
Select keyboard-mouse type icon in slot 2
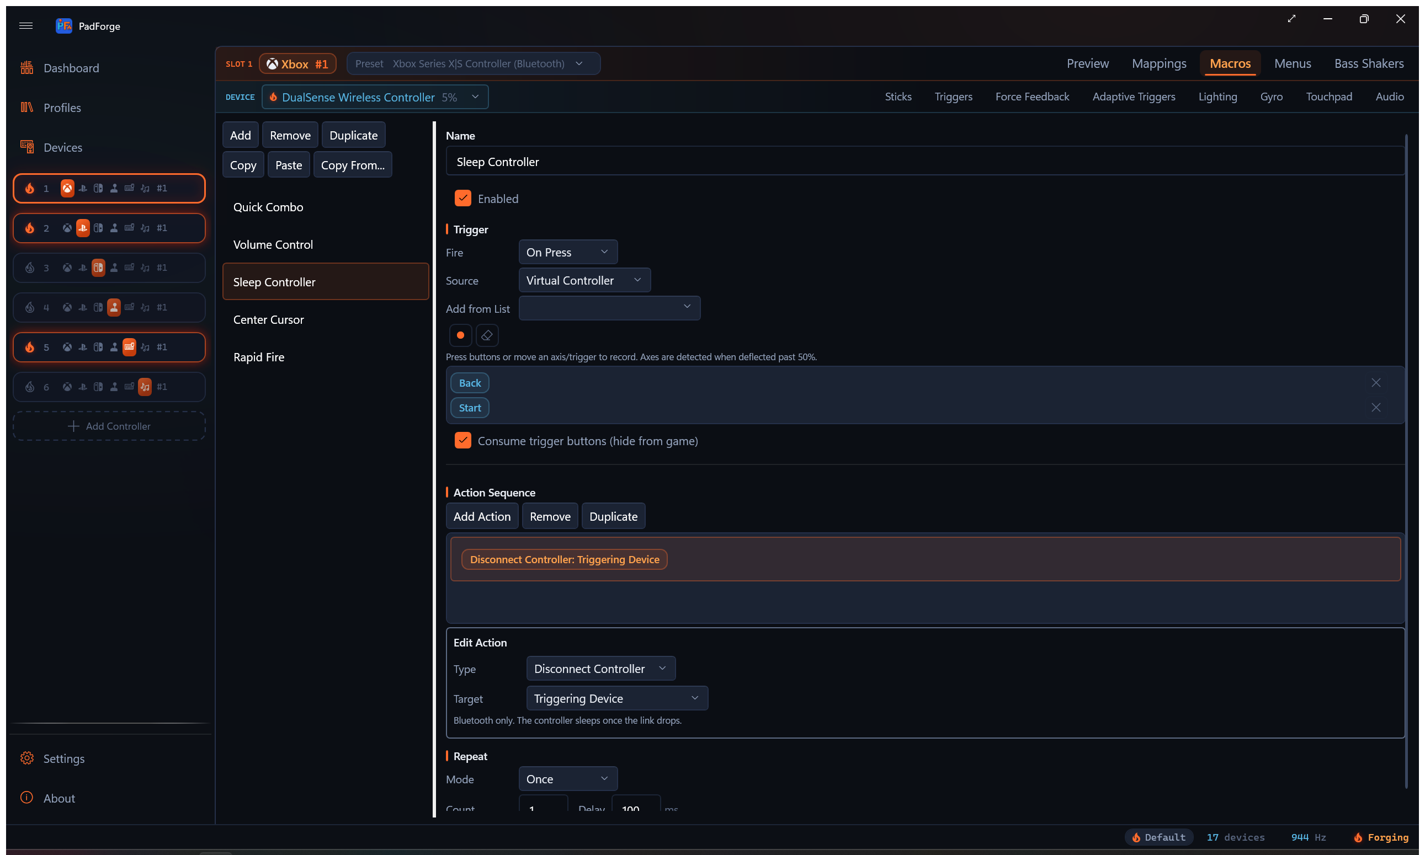[130, 228]
